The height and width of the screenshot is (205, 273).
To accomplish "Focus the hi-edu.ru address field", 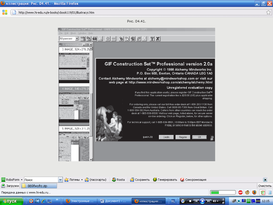I will 141,12.
